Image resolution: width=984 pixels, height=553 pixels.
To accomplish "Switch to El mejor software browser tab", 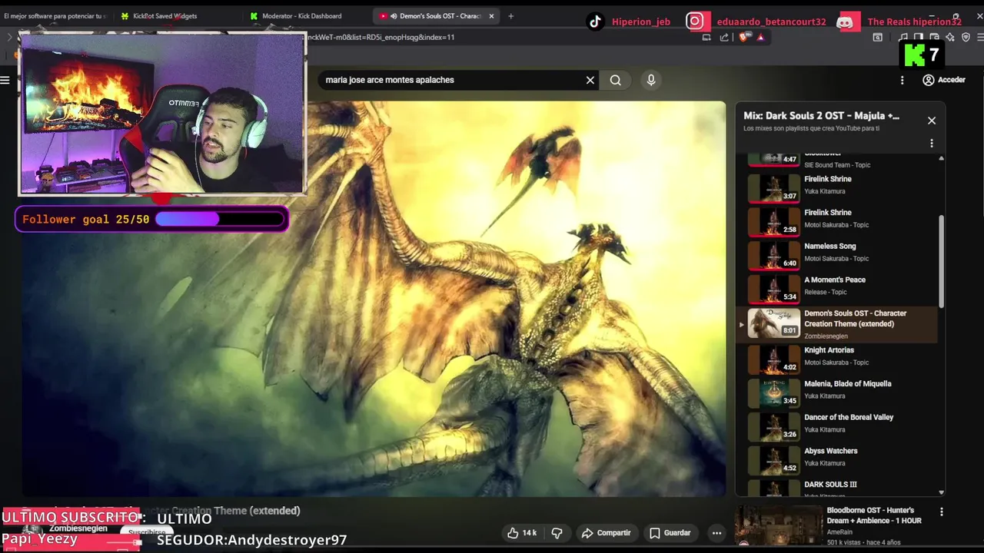I will tap(55, 15).
